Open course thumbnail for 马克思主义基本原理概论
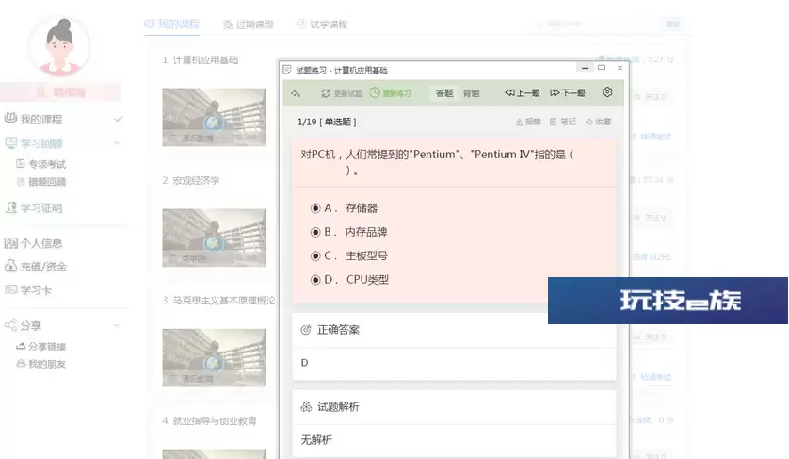 point(214,358)
